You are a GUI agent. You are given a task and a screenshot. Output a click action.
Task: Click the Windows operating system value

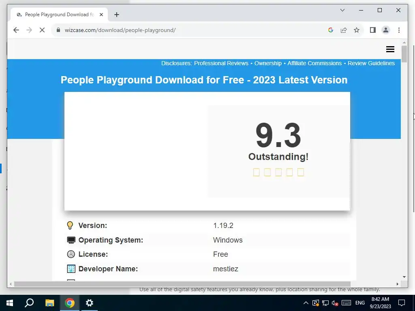point(228,240)
